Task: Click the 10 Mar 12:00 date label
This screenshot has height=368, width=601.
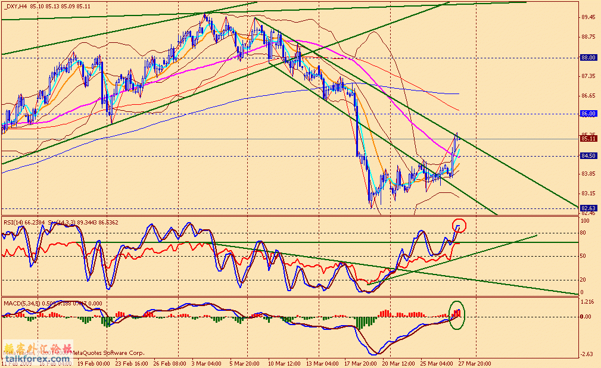Action: click(284, 363)
